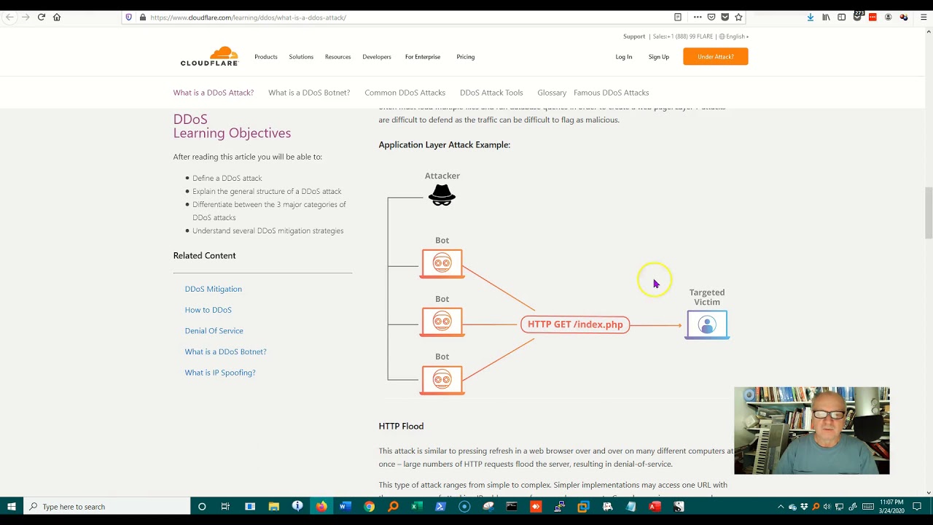933x525 pixels.
Task: Click the browser address bar URL
Action: click(248, 17)
